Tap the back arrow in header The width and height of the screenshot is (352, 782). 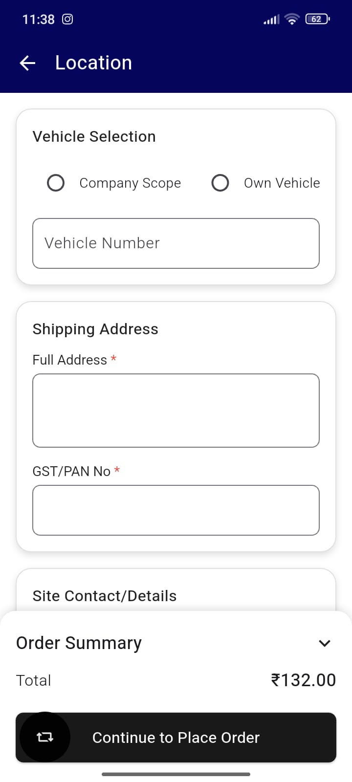point(27,63)
